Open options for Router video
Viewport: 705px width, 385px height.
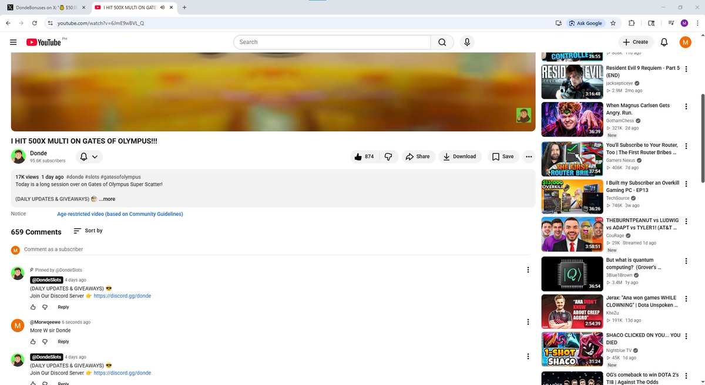(685, 145)
